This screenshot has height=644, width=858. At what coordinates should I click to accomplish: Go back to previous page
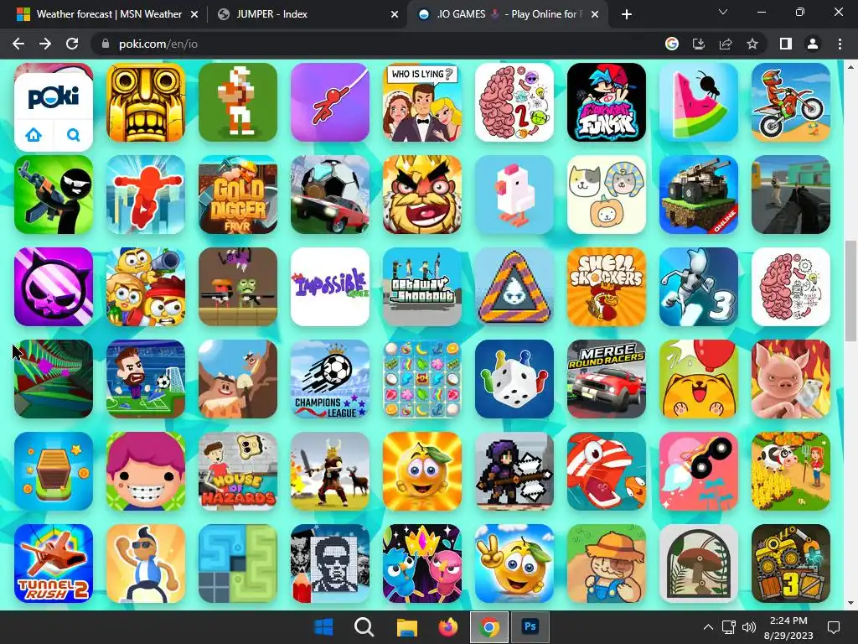point(18,44)
